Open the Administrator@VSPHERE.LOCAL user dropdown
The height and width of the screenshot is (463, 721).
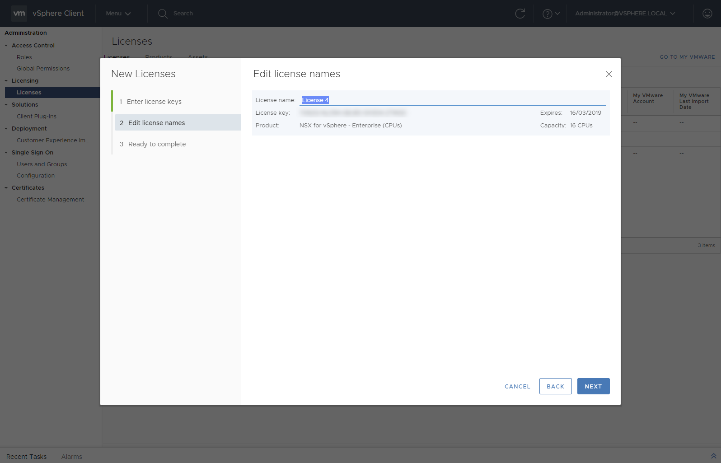[625, 14]
